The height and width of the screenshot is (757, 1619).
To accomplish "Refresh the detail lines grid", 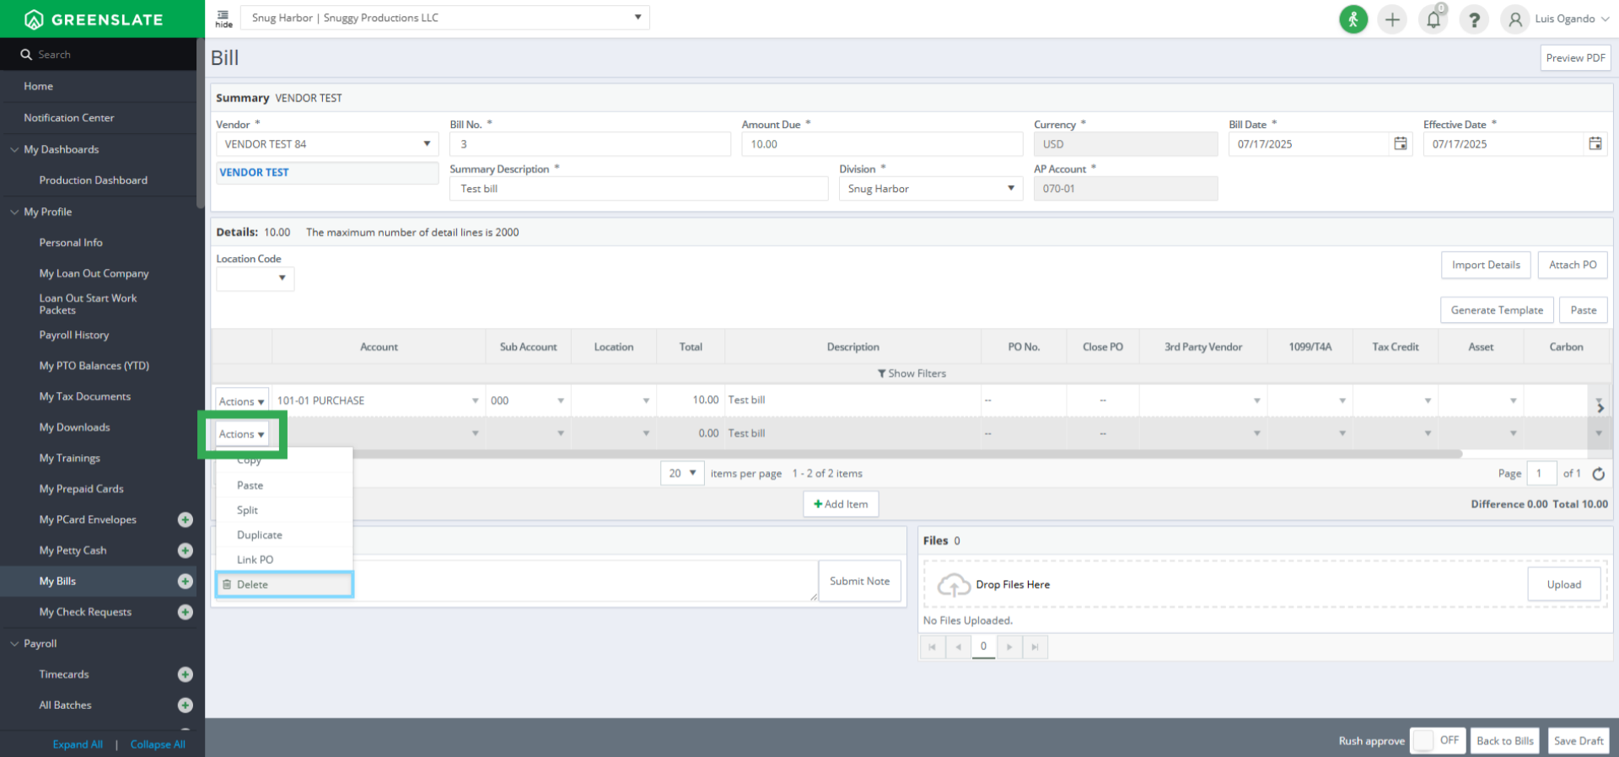I will pos(1598,474).
